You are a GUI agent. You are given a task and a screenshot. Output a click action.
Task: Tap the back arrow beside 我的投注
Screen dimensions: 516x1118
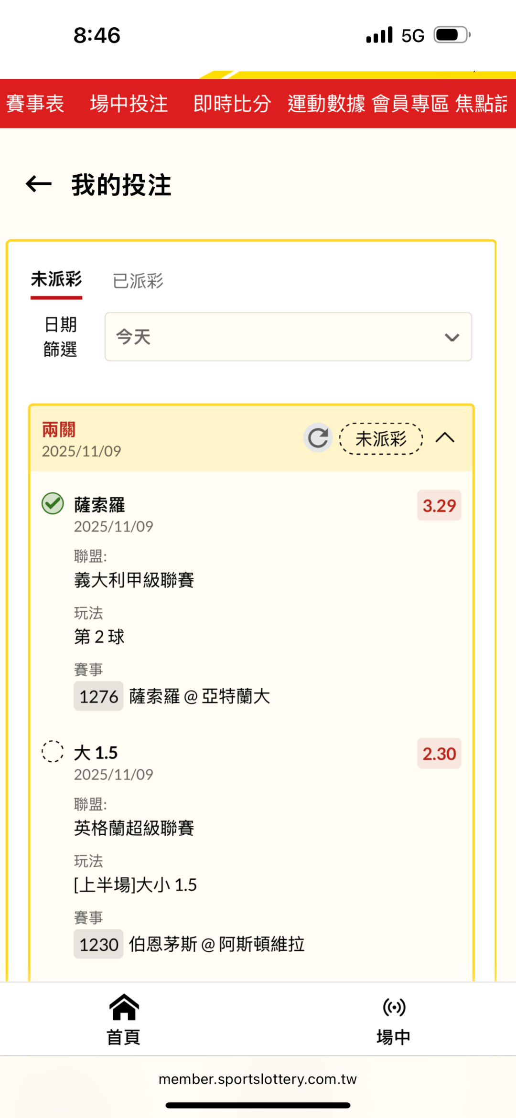(39, 184)
